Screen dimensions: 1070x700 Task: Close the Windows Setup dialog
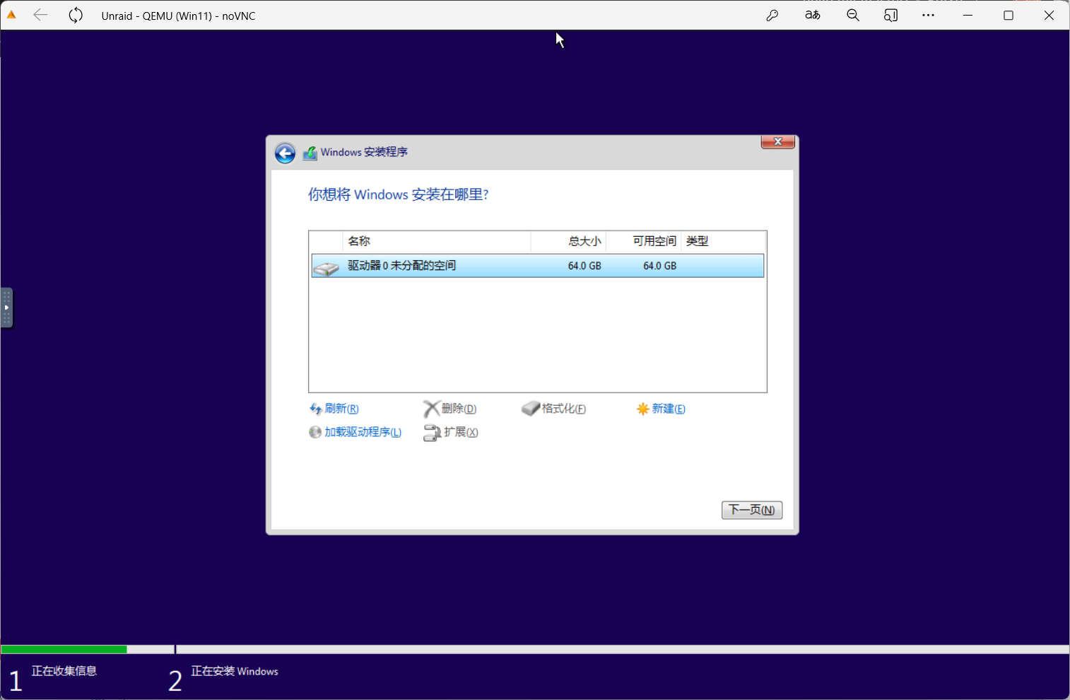tap(777, 142)
